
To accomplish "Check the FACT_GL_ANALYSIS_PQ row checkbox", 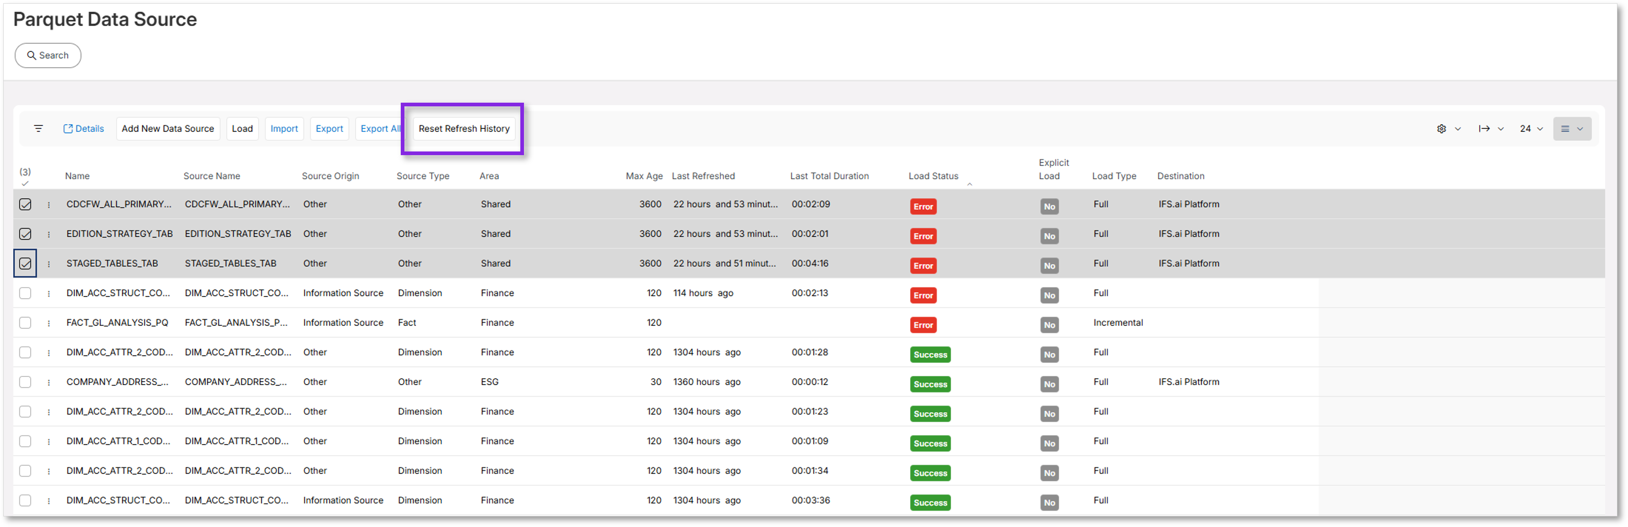I will [x=25, y=323].
